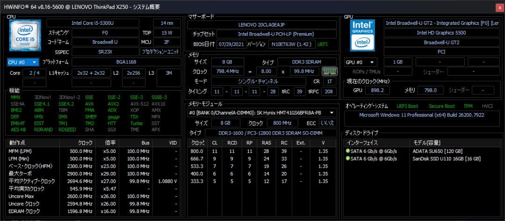Select the SanDisk SSD U110 16GB drive entry
Image resolution: width=505 pixels, height=221 pixels.
coord(447,158)
